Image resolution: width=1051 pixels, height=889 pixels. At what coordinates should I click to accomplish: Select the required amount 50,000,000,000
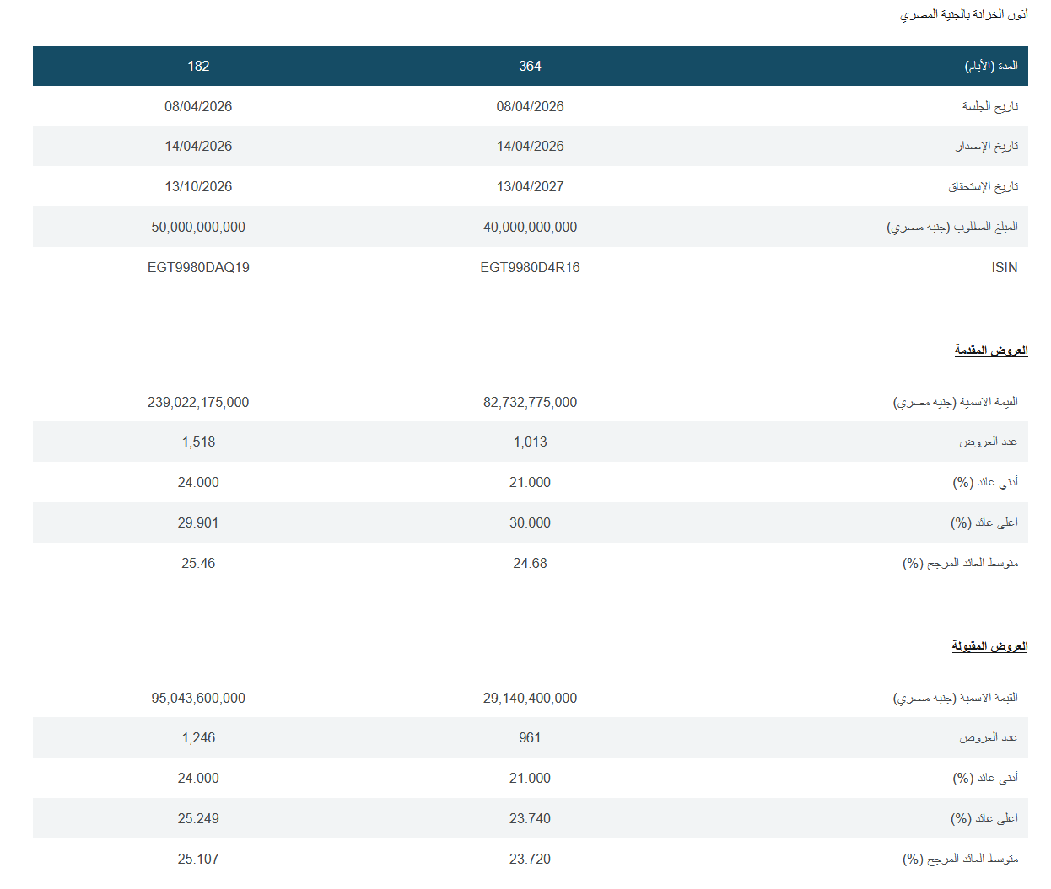tap(198, 227)
